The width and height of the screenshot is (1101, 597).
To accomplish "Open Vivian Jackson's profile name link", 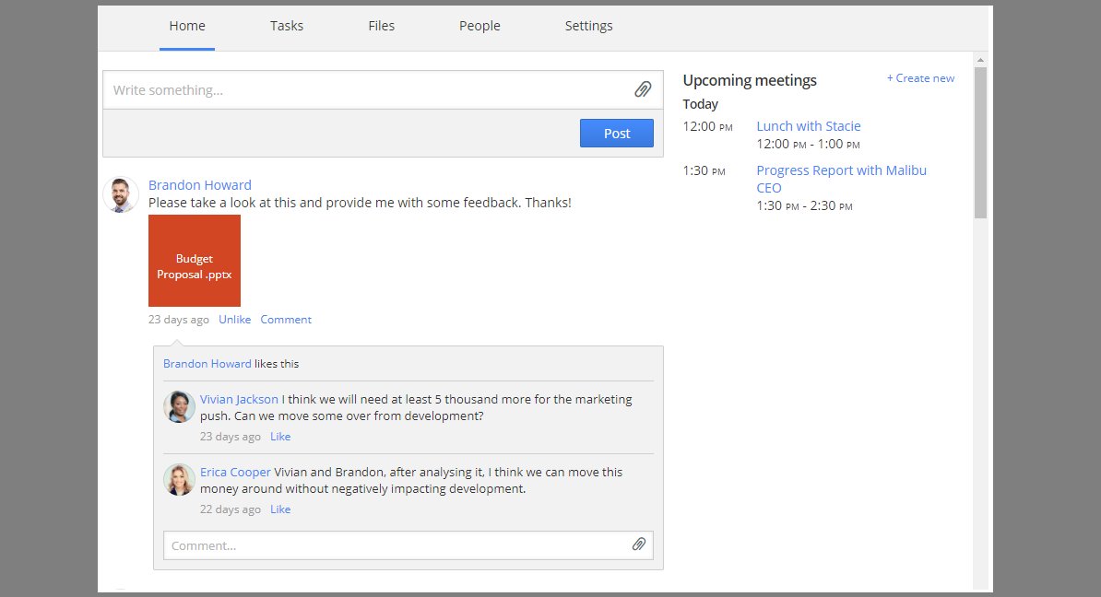I will pyautogui.click(x=239, y=399).
